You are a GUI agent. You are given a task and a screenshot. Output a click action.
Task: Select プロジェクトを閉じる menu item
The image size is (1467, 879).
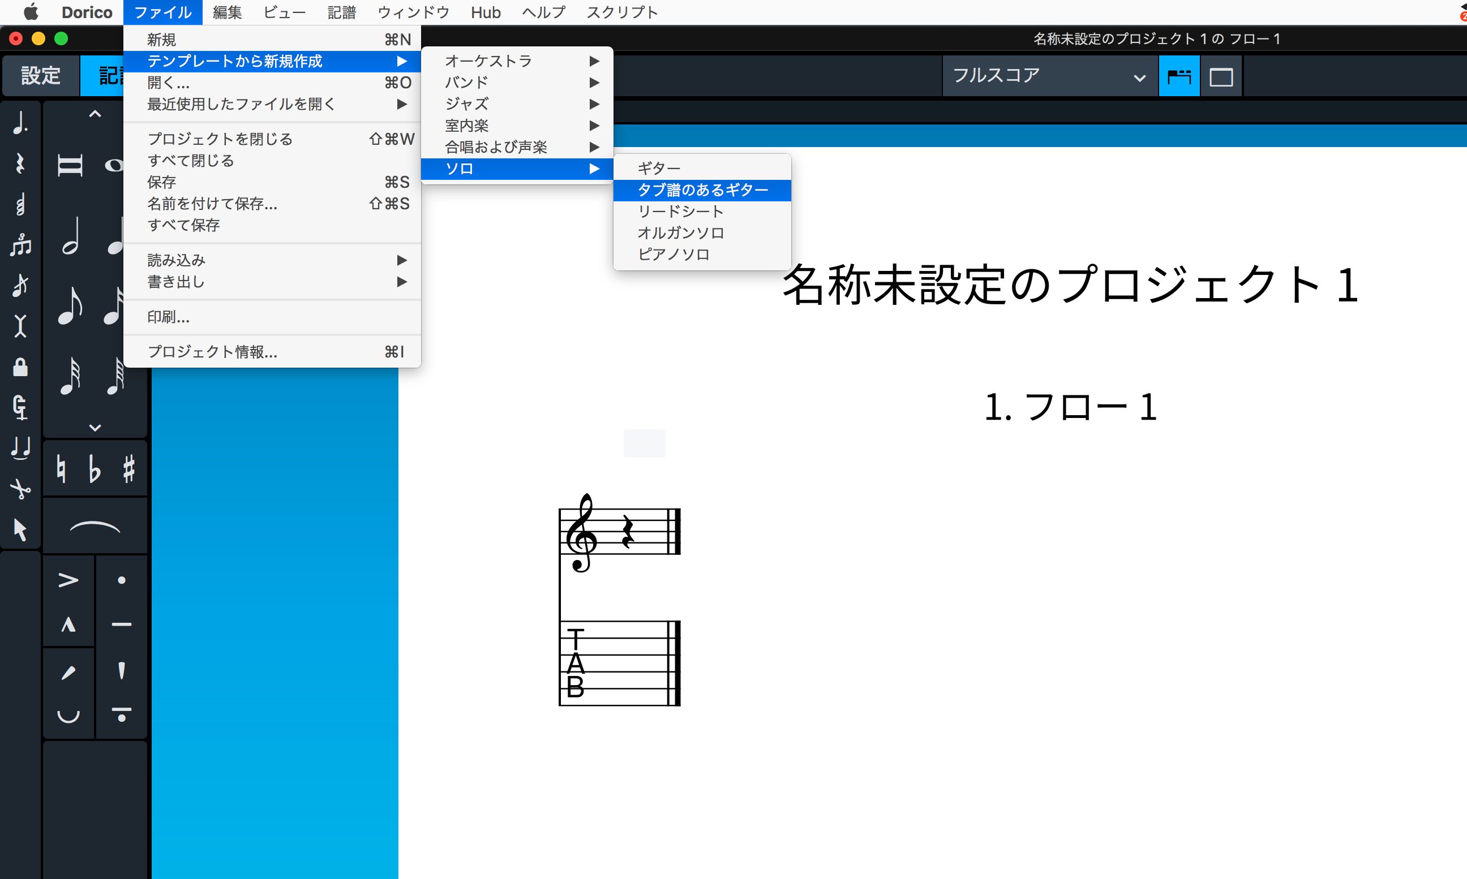tap(273, 139)
